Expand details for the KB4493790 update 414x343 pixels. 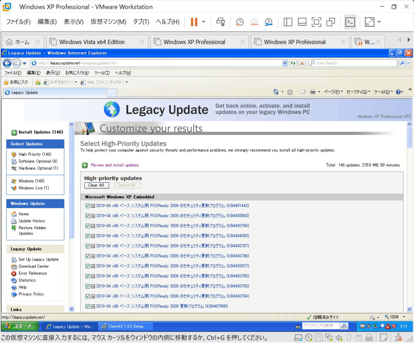92,226
